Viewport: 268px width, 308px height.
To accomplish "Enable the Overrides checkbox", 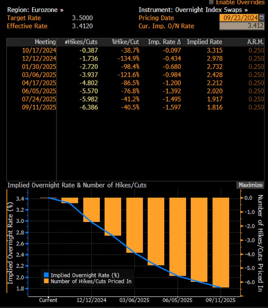I will click(212, 2).
